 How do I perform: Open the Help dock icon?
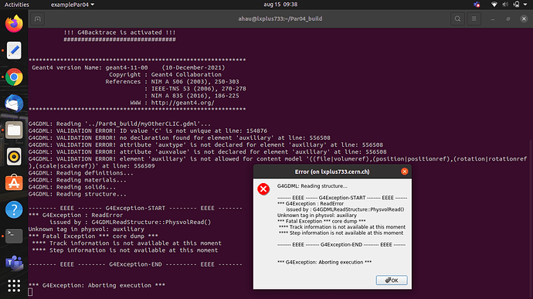click(x=14, y=209)
